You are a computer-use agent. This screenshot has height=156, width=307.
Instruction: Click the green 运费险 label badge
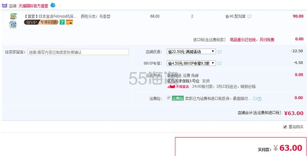(x=178, y=98)
